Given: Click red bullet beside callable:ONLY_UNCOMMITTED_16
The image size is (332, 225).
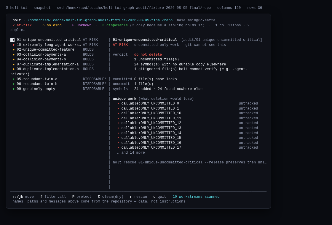Looking at the screenshot, I should coord(118,143).
